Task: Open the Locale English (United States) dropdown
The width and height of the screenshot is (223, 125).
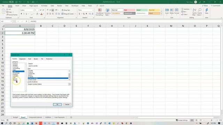Action: pos(69,84)
